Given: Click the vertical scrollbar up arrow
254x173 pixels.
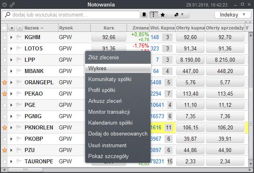Looking at the screenshot, I should click(x=251, y=35).
